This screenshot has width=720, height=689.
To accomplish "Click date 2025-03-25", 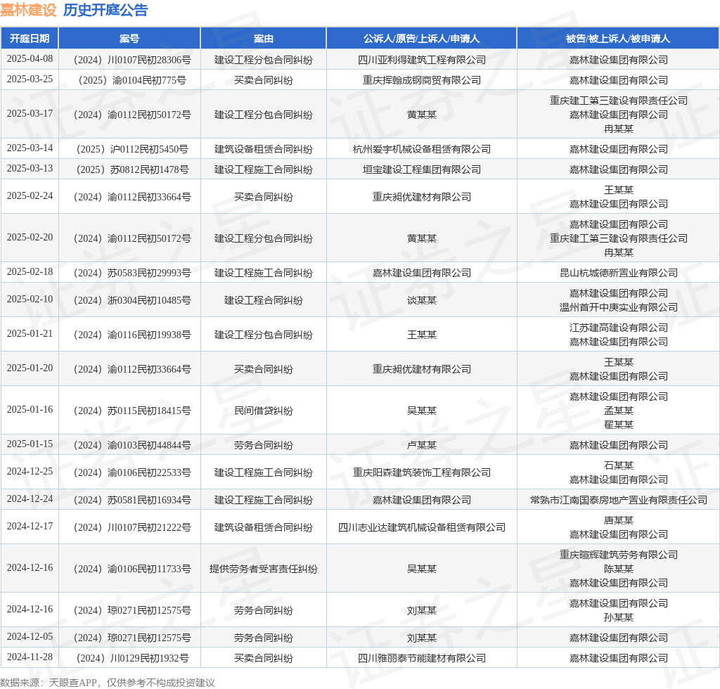I will pyautogui.click(x=30, y=79).
